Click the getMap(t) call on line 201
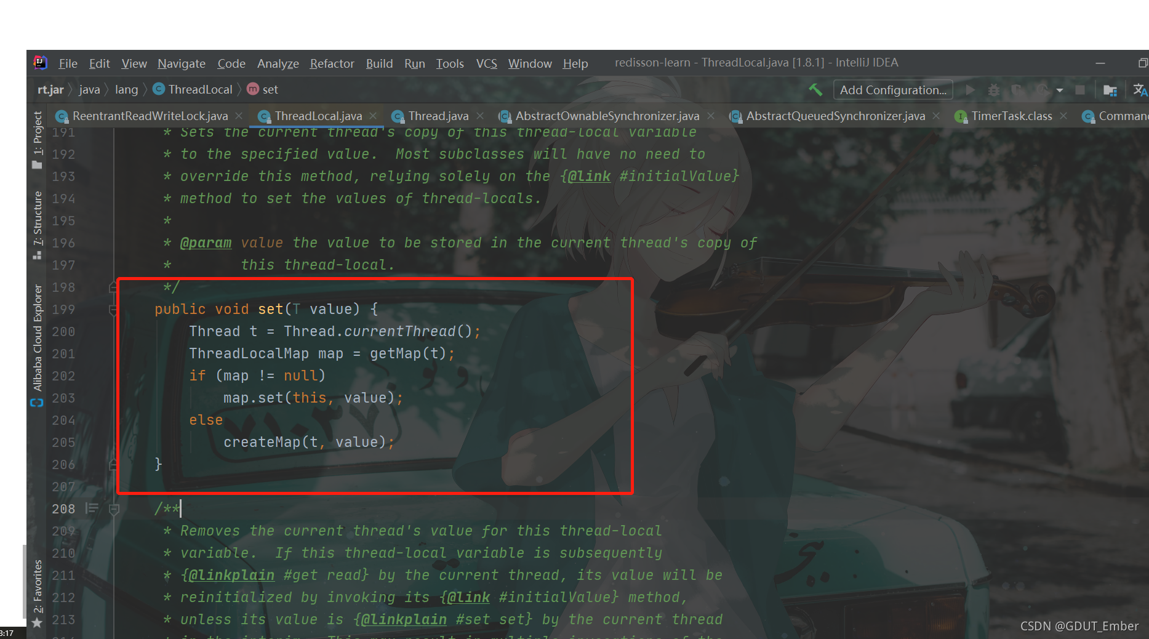 (x=407, y=353)
